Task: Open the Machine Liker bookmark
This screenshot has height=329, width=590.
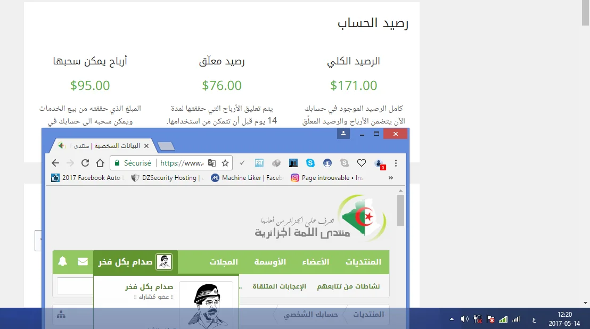Action: point(247,178)
